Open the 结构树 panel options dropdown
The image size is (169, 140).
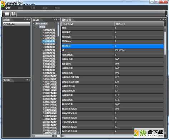tap(54, 19)
